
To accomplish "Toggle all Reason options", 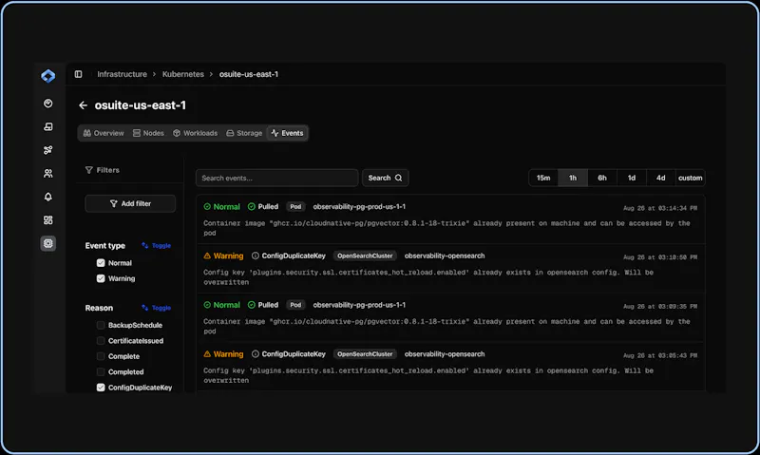I will (x=156, y=308).
